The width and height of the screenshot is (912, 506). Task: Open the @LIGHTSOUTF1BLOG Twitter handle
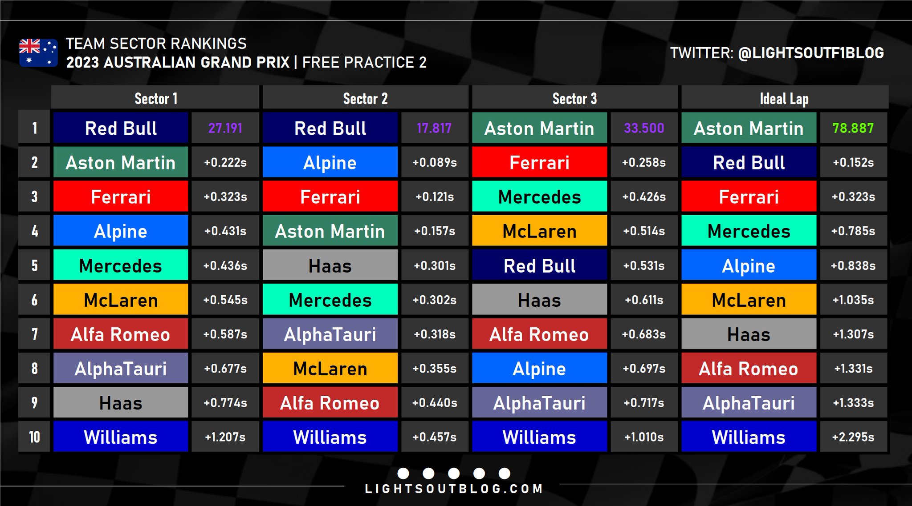(810, 53)
